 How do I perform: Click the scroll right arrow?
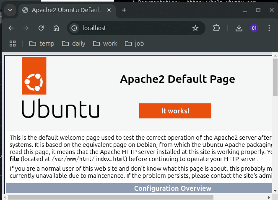pyautogui.click(x=269, y=197)
